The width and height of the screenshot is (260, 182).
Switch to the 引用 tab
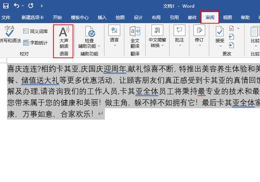174,17
